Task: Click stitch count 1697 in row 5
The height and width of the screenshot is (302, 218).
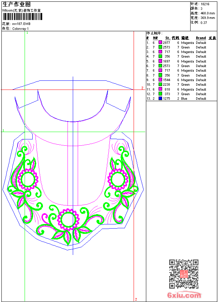Action: click(x=166, y=61)
